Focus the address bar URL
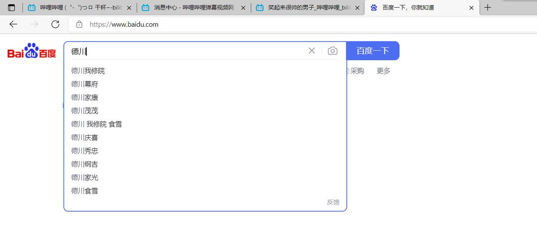The height and width of the screenshot is (252, 537). pyautogui.click(x=124, y=25)
